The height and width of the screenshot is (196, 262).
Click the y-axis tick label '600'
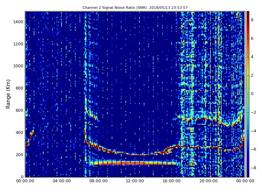click(x=19, y=110)
